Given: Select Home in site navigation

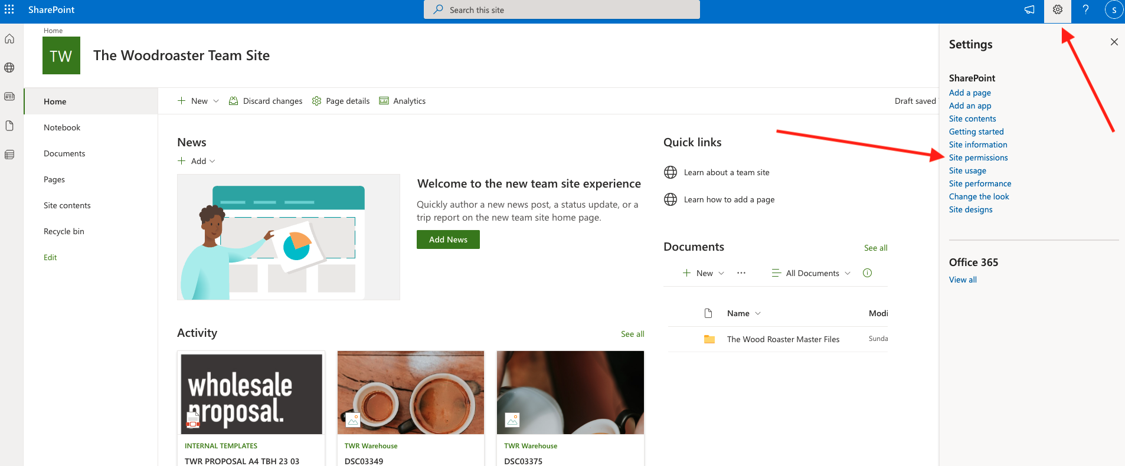Looking at the screenshot, I should [x=91, y=101].
